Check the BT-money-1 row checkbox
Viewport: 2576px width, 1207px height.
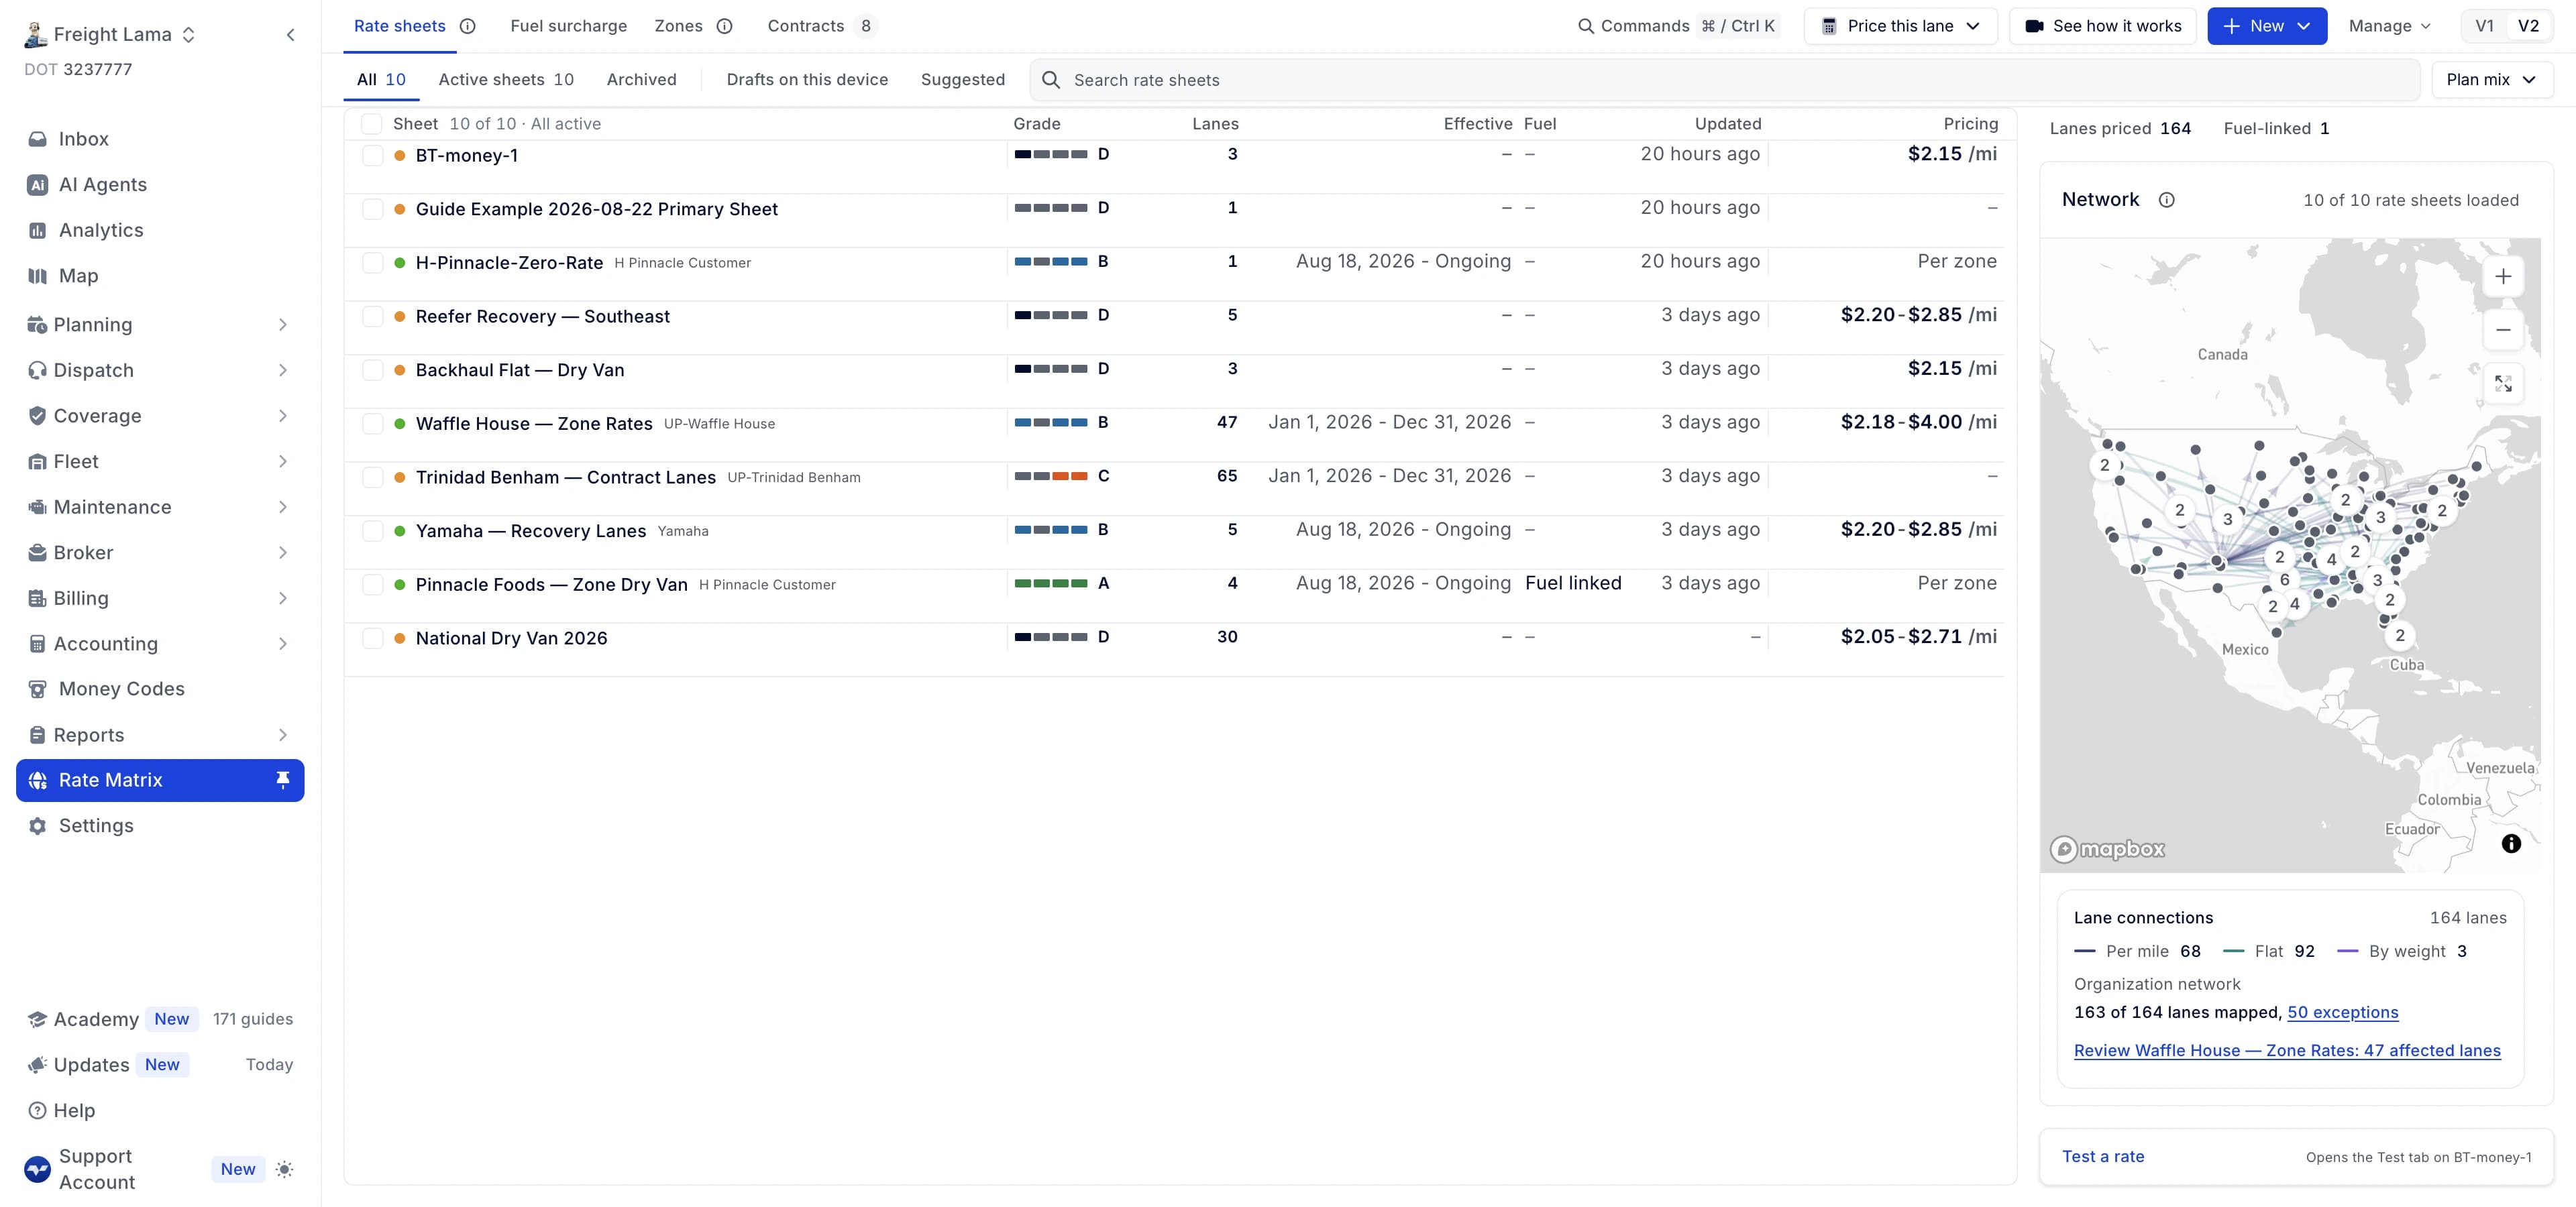(372, 156)
